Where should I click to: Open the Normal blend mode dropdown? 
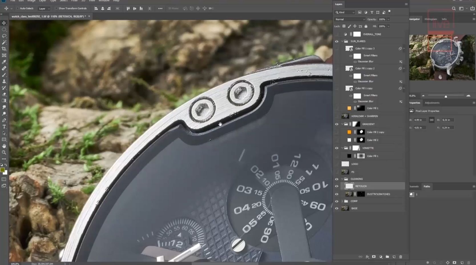350,19
